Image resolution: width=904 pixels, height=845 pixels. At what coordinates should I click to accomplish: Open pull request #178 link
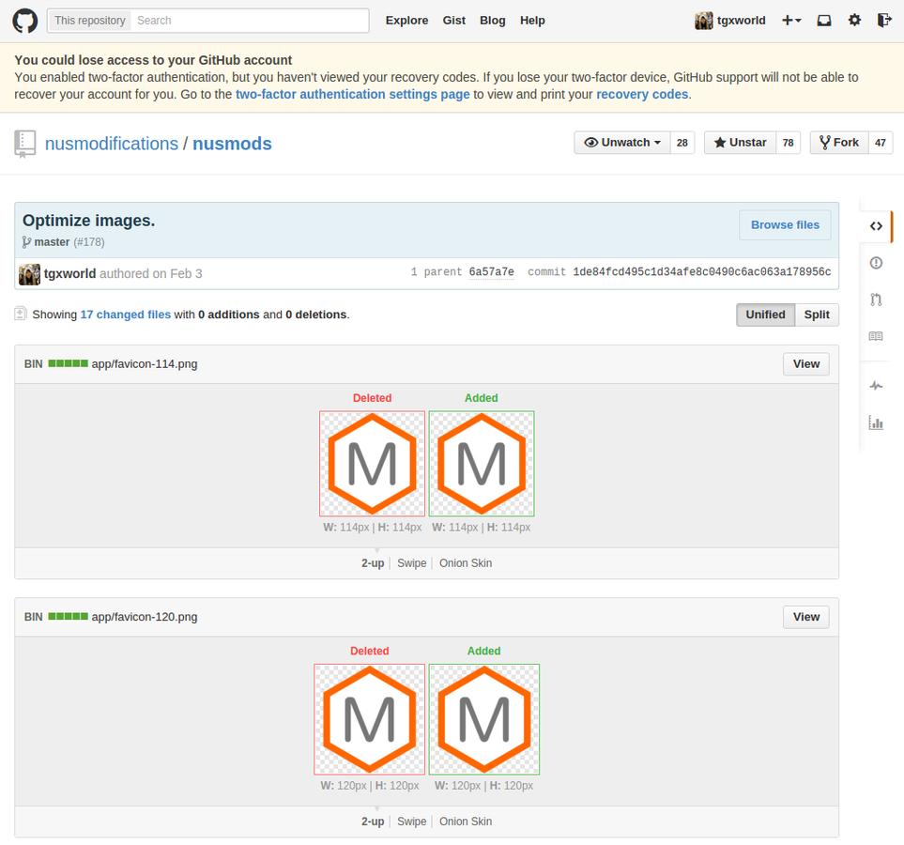coord(89,242)
